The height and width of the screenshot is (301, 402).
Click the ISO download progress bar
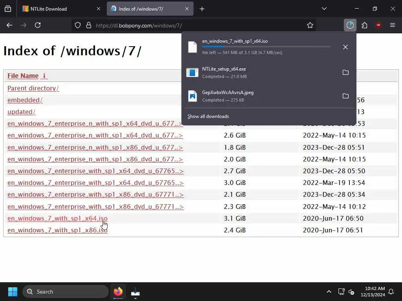[266, 47]
